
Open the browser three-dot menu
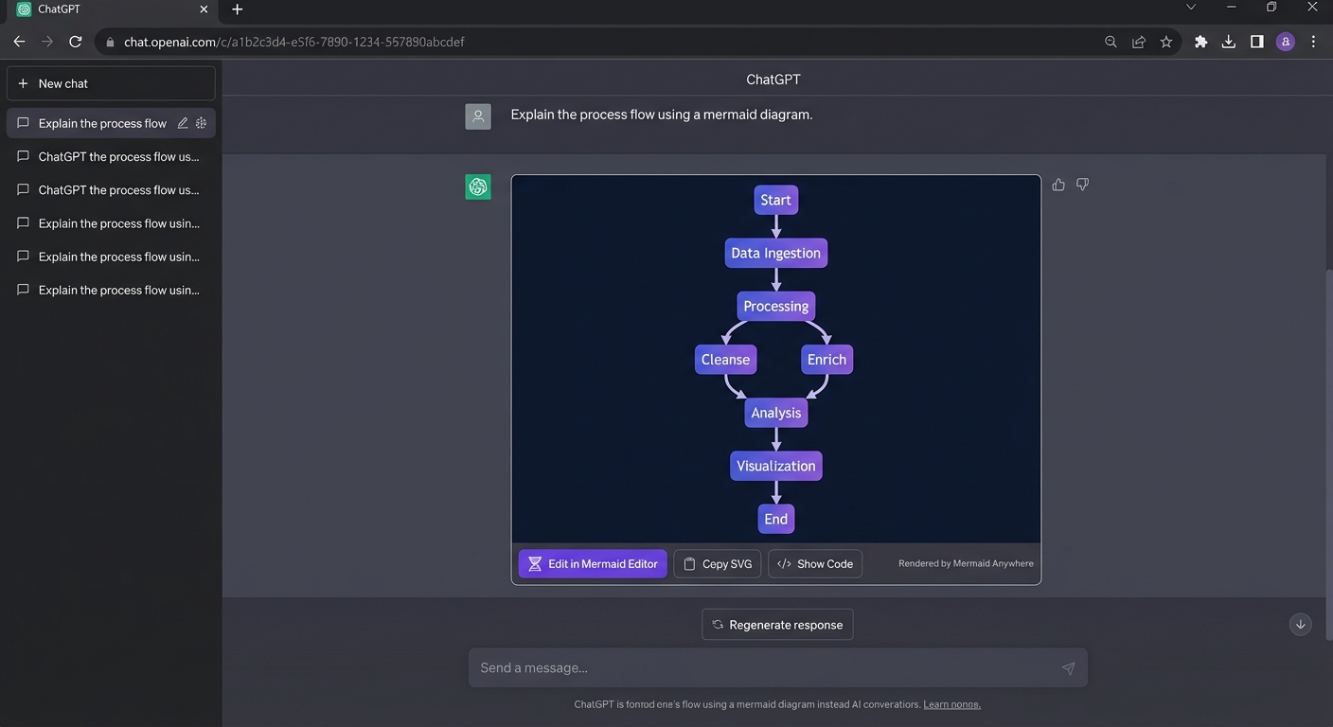click(1313, 42)
